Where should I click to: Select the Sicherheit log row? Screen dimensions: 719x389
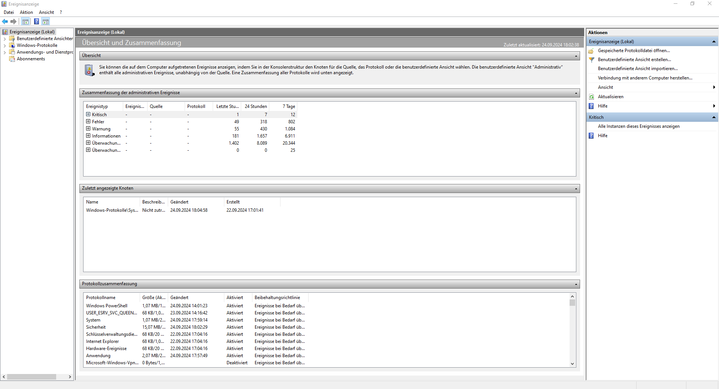click(195, 327)
